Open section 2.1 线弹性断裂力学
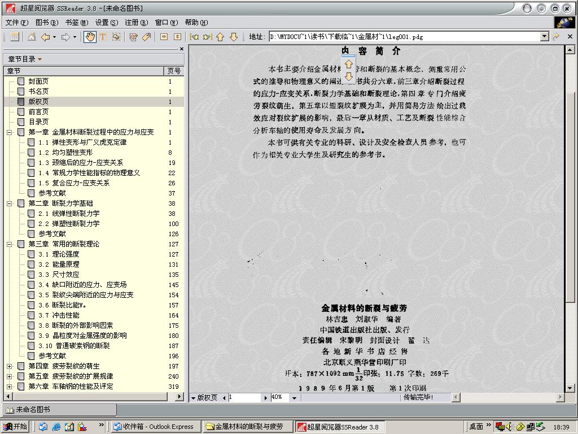 (69, 213)
